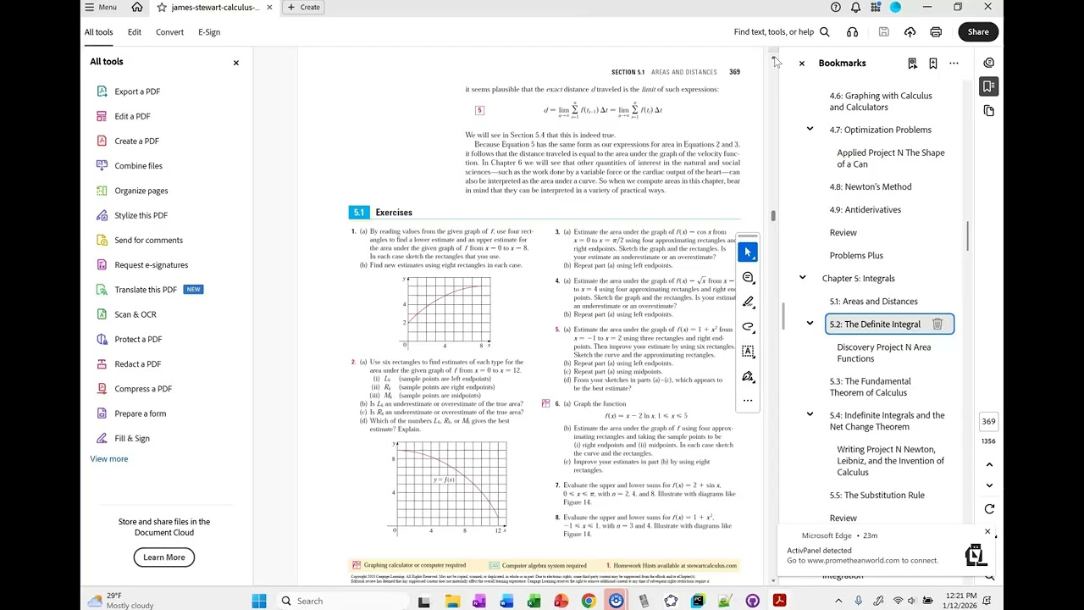Open the Translate this PDF tool
The image size is (1084, 610).
click(146, 290)
